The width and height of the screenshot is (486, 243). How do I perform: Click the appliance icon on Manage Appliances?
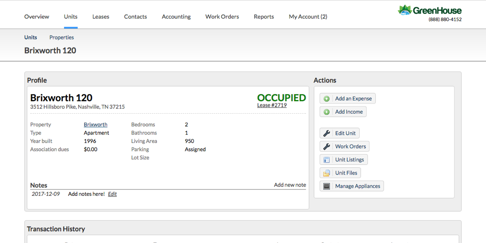327,186
